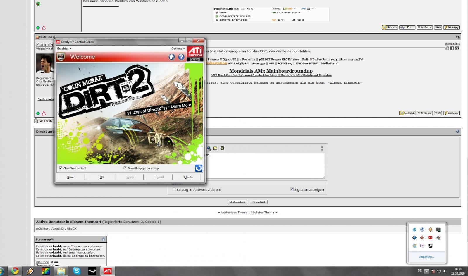Viewport: 468px width, 276px height.
Task: Click the Action Center flag tray icon
Action: tap(433, 271)
